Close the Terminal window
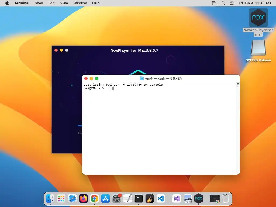This screenshot has width=276, height=207. tap(86, 78)
